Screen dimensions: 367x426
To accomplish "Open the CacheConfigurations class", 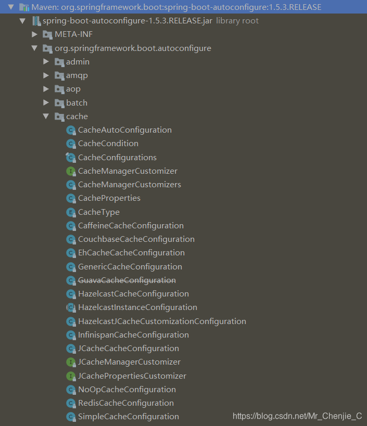I will [x=118, y=158].
